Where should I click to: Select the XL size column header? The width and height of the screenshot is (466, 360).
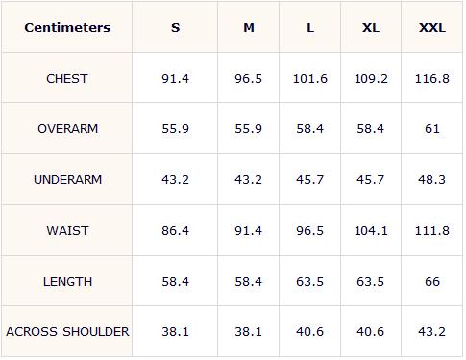pyautogui.click(x=371, y=28)
